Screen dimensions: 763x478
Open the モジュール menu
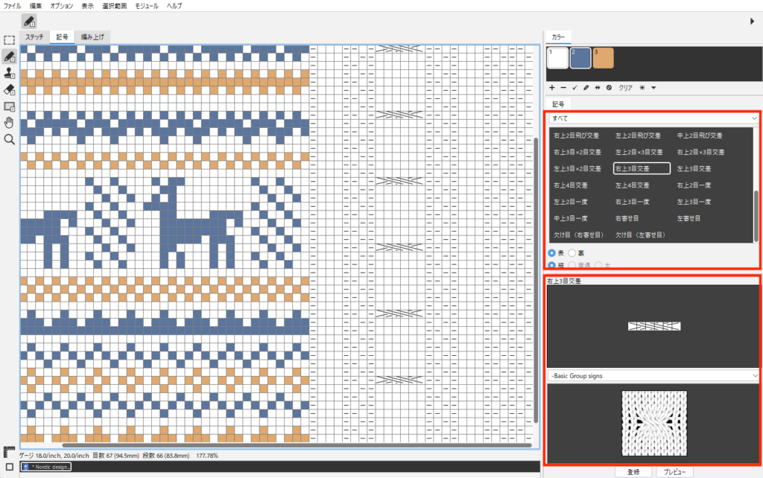pyautogui.click(x=147, y=6)
